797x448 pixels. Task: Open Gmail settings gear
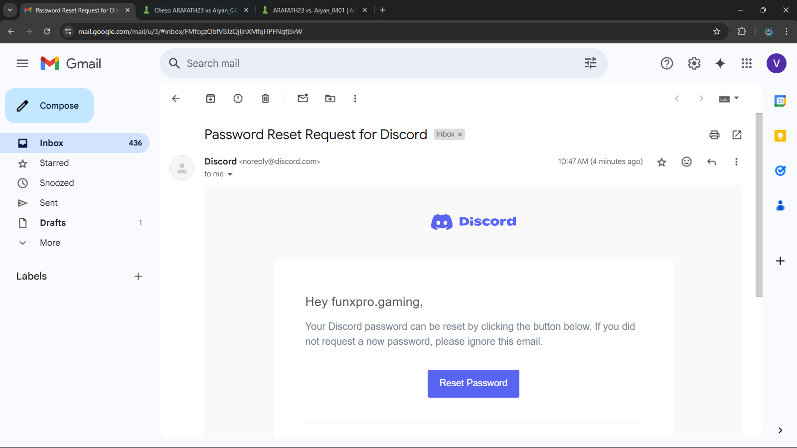pyautogui.click(x=694, y=63)
